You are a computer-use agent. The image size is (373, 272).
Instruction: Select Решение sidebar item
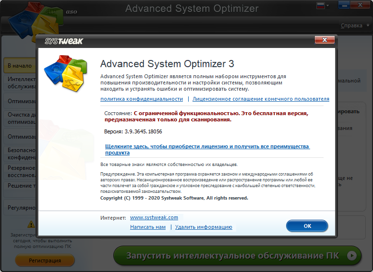coord(20,189)
